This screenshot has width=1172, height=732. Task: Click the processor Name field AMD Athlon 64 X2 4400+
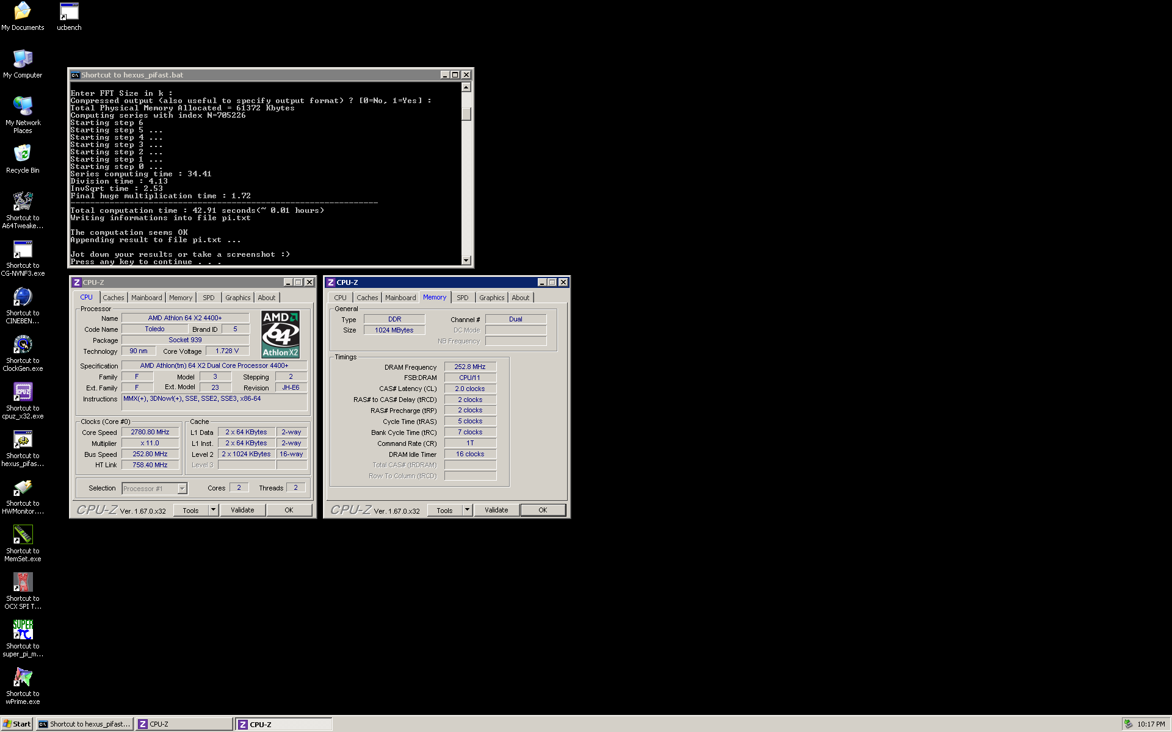pos(185,318)
